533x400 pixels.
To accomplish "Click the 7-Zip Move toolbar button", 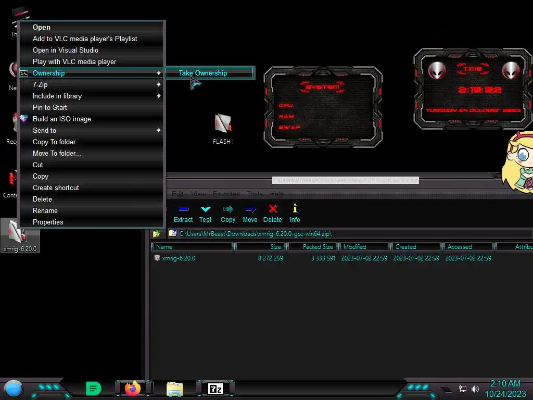I will click(x=250, y=214).
